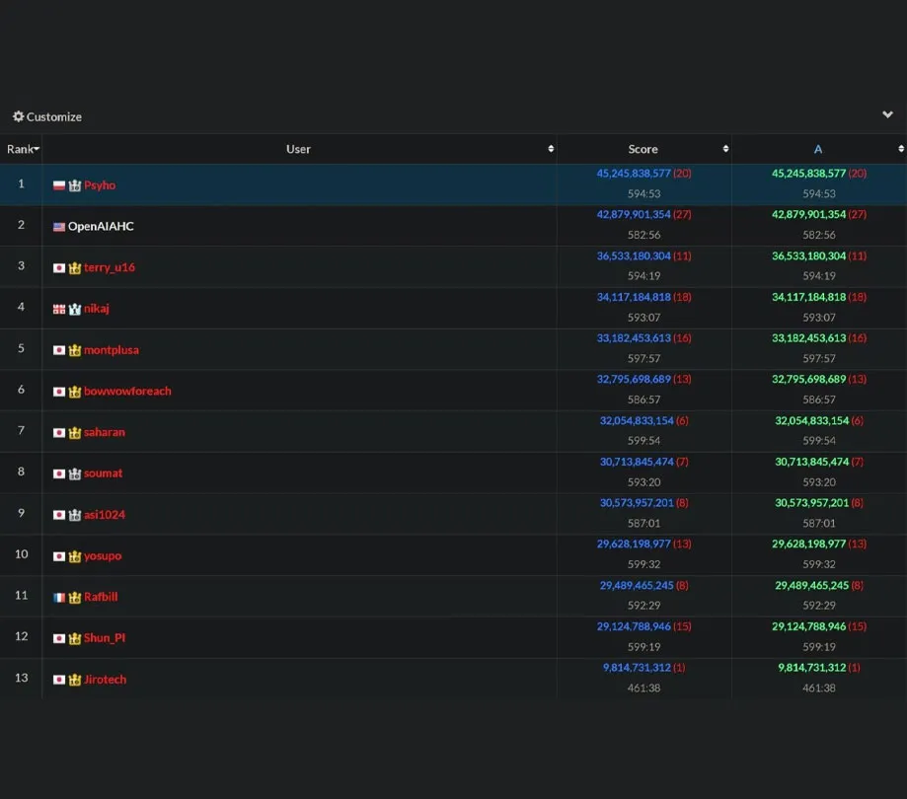Click the gear icon next to Customize
The image size is (907, 799).
[18, 116]
